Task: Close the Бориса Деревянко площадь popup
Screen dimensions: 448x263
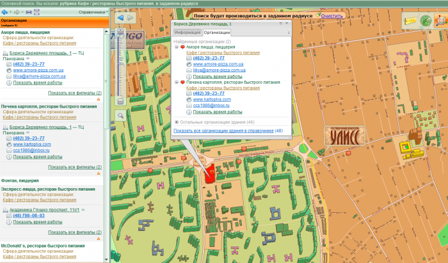Action: (287, 24)
